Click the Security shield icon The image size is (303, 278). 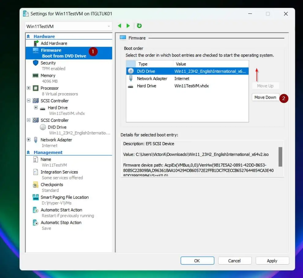(x=36, y=63)
